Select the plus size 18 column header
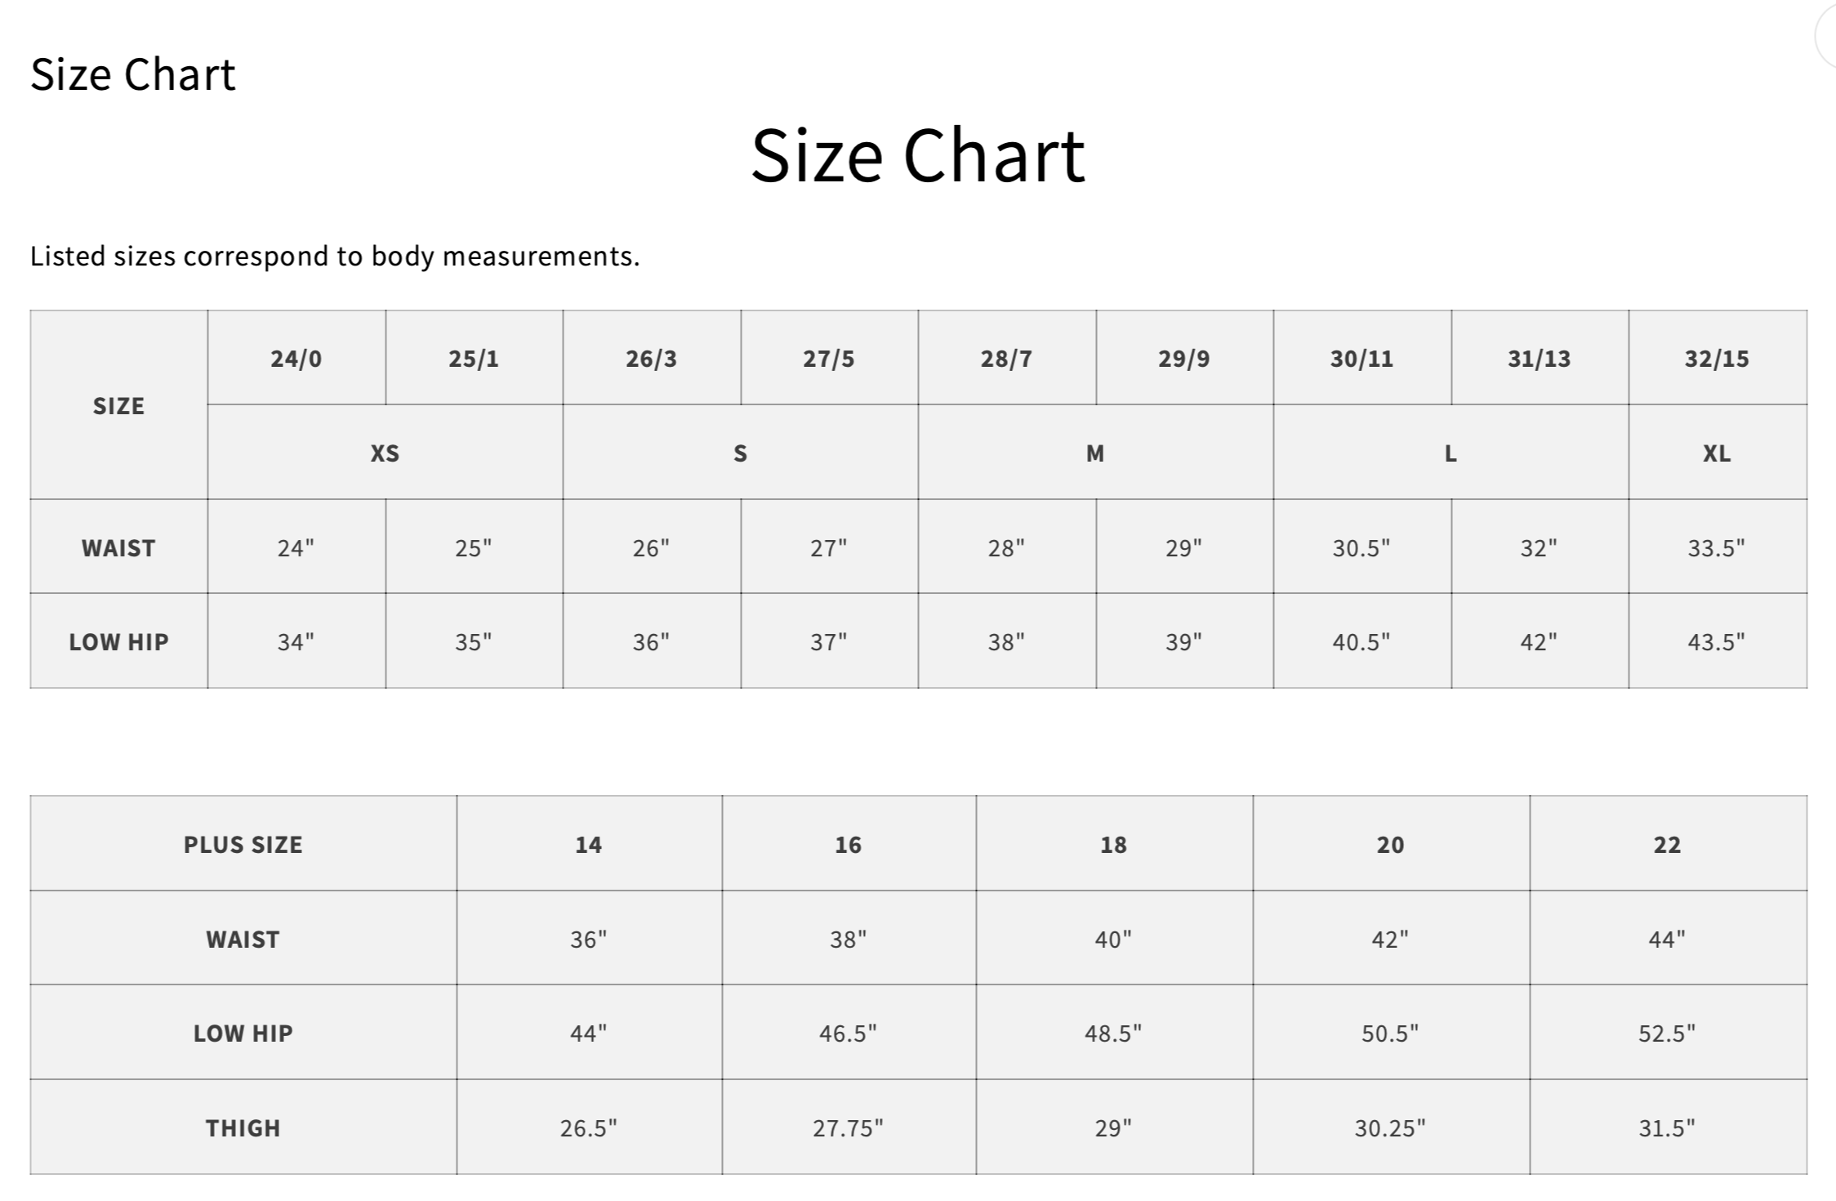This screenshot has width=1836, height=1201. 1113,844
